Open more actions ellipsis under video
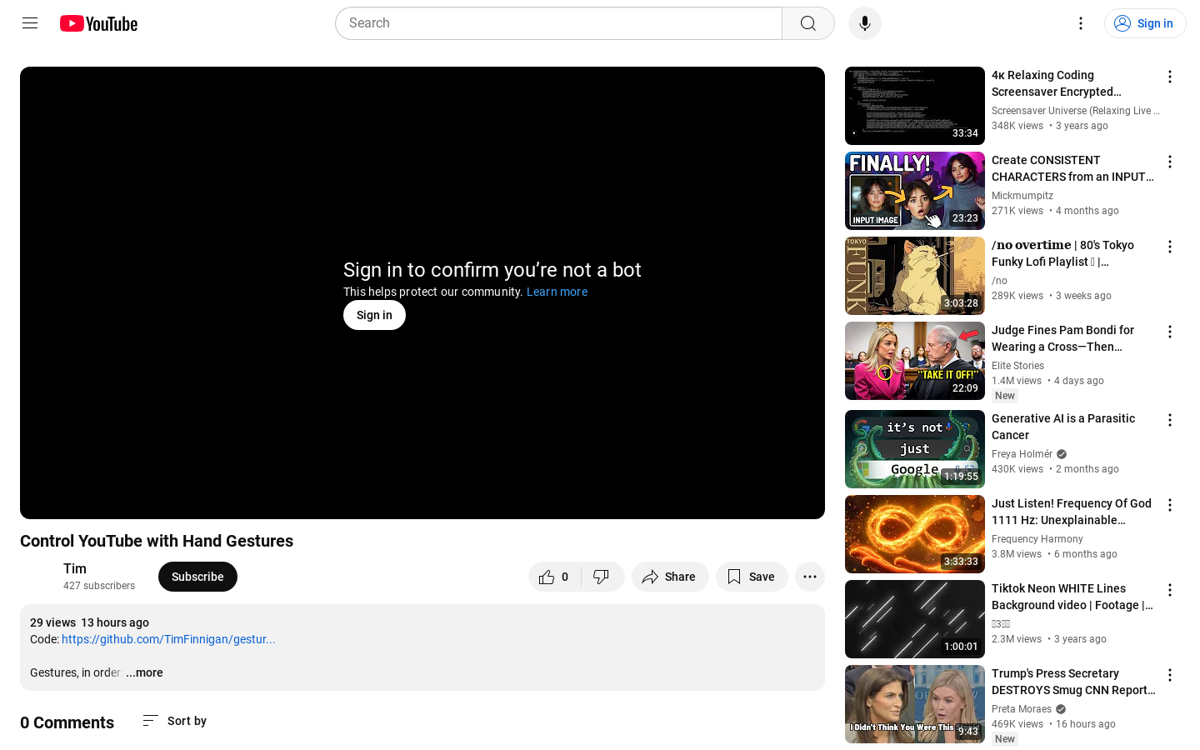 (x=809, y=577)
